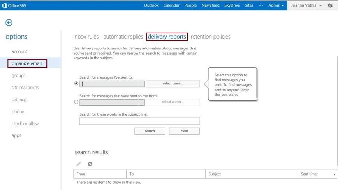Select 'sent to me from' radio button

pos(76,102)
